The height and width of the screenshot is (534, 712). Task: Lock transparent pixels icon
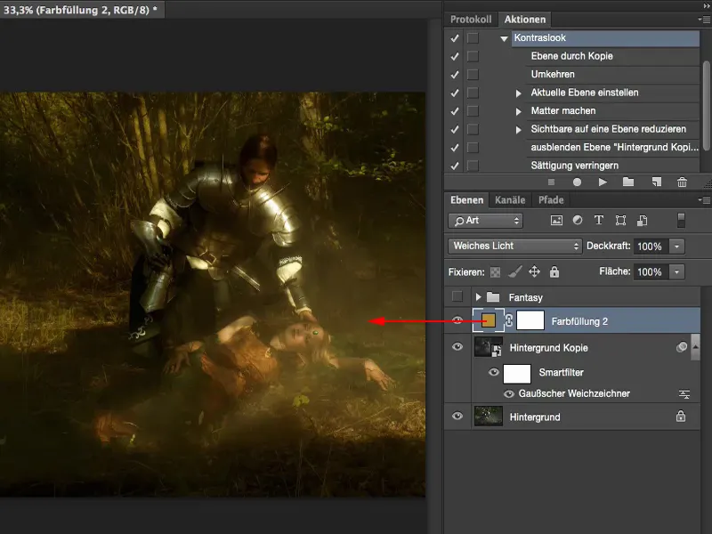pyautogui.click(x=496, y=272)
